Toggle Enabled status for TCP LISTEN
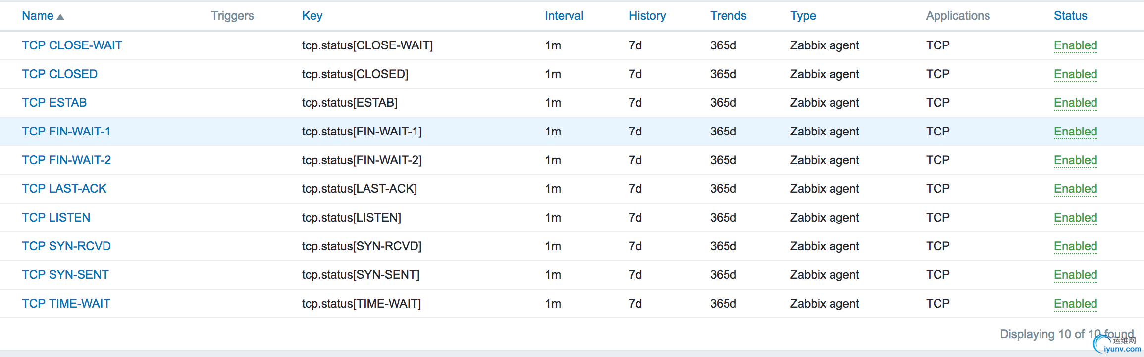The height and width of the screenshot is (357, 1144). 1075,218
